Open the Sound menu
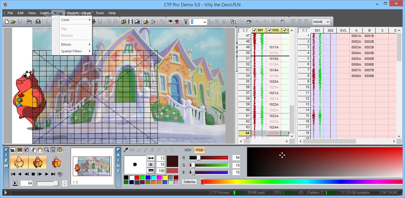The image size is (405, 198). (73, 13)
